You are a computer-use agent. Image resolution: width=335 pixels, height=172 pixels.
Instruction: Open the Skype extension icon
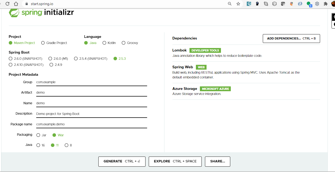[x=266, y=4]
